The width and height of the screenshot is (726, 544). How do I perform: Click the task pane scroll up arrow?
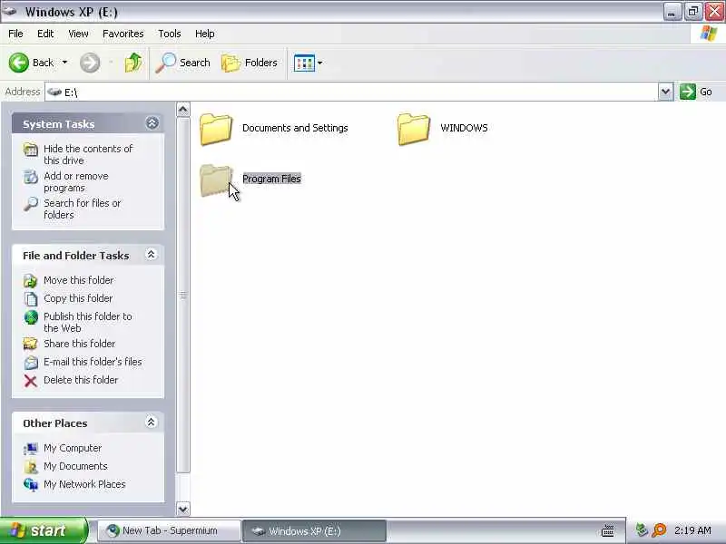tap(183, 110)
